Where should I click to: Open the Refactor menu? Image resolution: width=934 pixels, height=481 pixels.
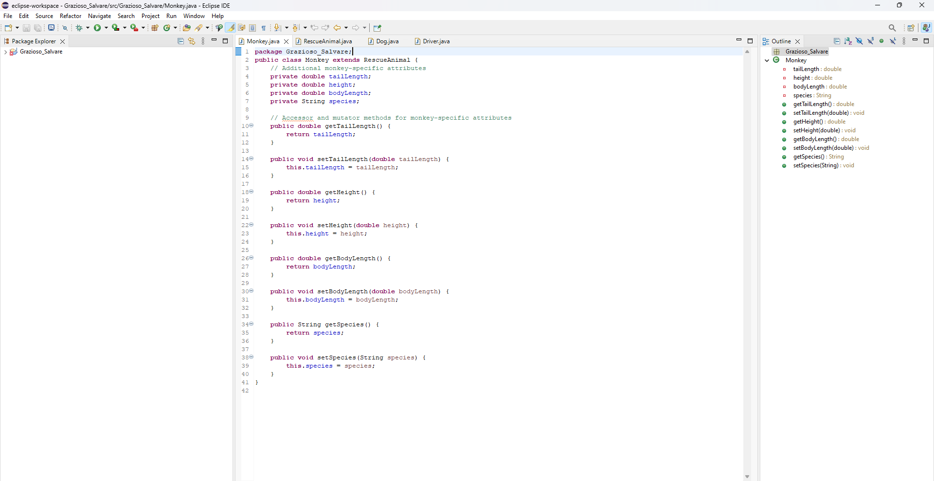71,16
